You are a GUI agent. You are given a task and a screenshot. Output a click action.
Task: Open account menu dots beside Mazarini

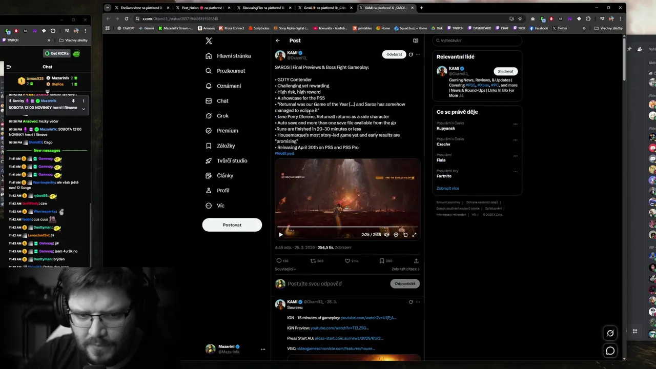coord(263,349)
